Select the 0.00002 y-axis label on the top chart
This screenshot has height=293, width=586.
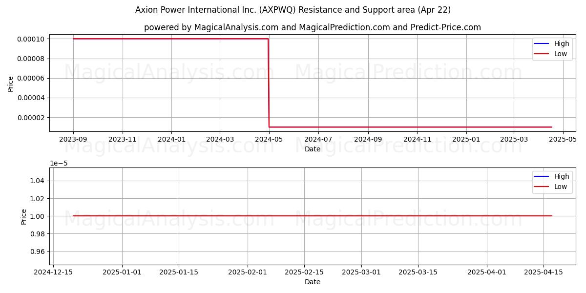[x=30, y=117]
